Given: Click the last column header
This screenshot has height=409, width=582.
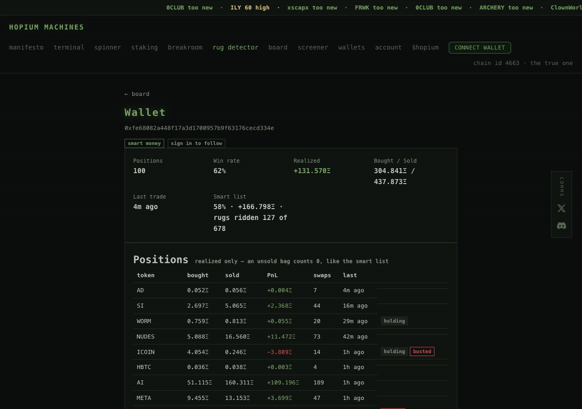Looking at the screenshot, I should (x=350, y=275).
